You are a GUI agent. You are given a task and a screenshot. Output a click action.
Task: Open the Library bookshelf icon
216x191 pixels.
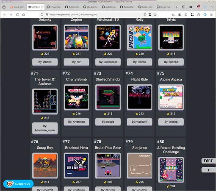pos(173,14)
